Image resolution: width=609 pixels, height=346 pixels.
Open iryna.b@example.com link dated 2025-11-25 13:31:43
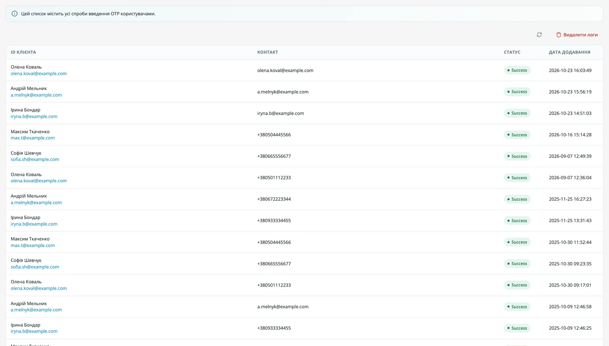click(34, 224)
